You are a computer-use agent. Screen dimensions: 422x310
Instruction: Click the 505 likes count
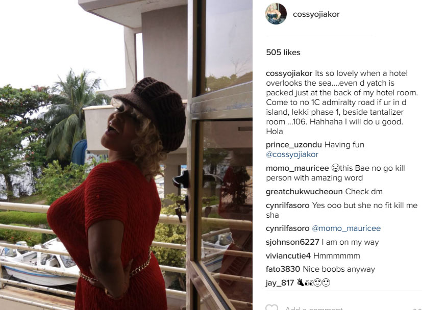tap(283, 52)
